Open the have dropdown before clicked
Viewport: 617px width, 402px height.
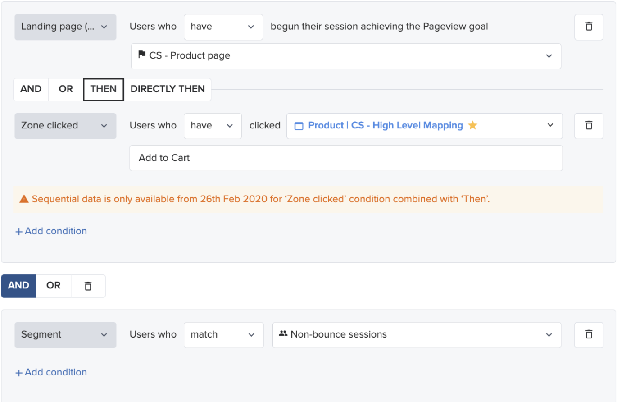click(x=213, y=125)
